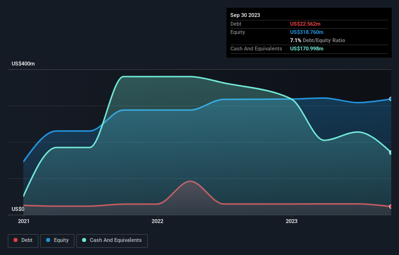Viewport: 399px width, 255px height.
Task: Click the teal Cash end-point marker
Action: (391, 153)
